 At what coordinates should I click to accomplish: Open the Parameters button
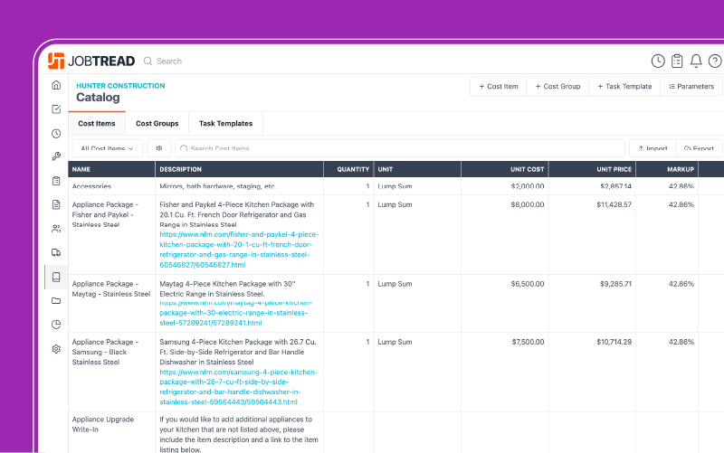691,86
